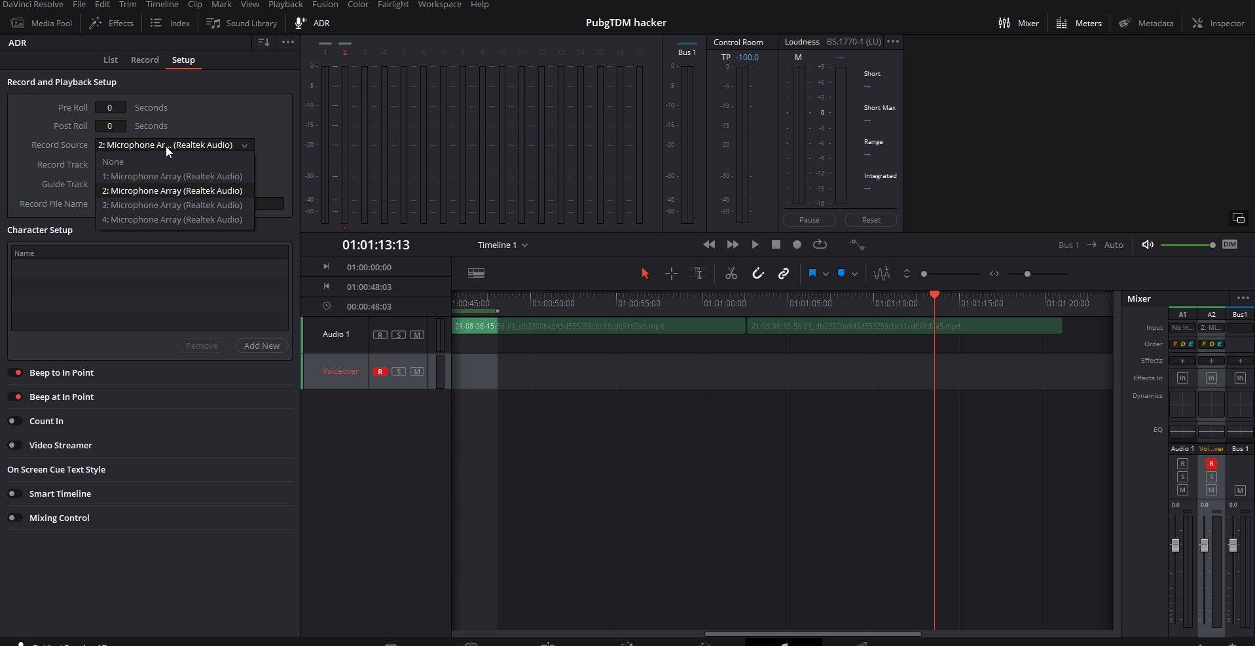1255x646 pixels.
Task: Play the timeline
Action: [x=755, y=245]
